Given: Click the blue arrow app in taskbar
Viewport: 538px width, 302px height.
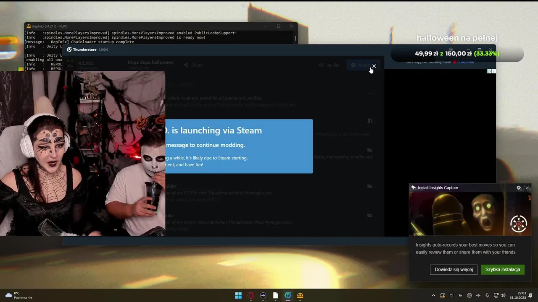Looking at the screenshot, I should pos(263,295).
